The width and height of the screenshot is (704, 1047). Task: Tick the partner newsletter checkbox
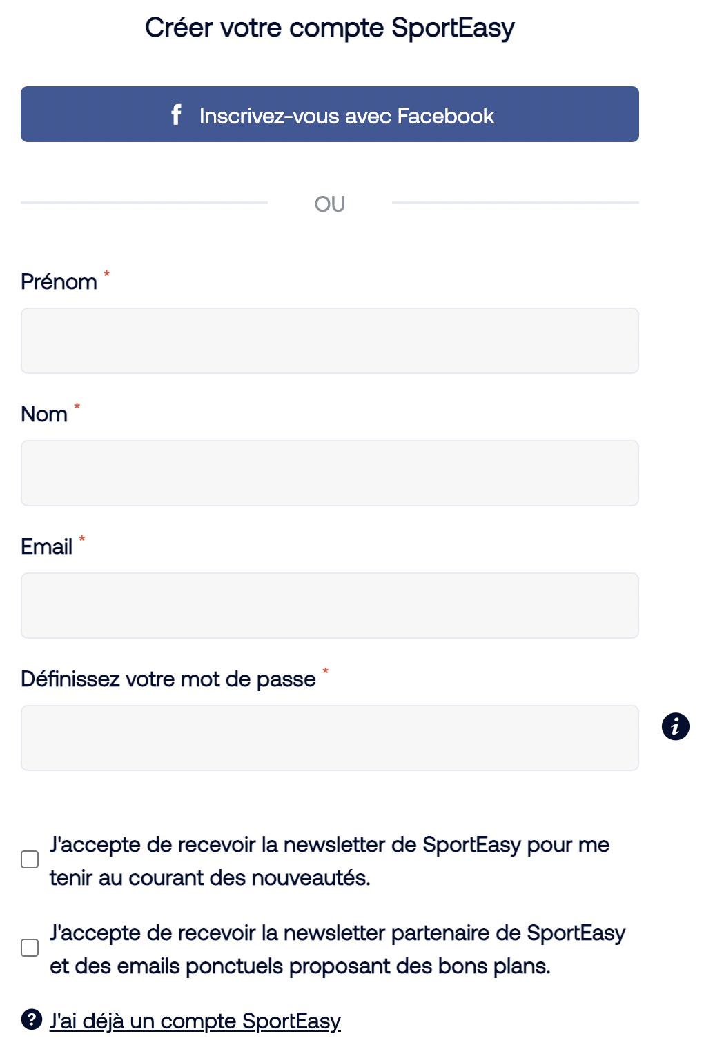(x=30, y=948)
